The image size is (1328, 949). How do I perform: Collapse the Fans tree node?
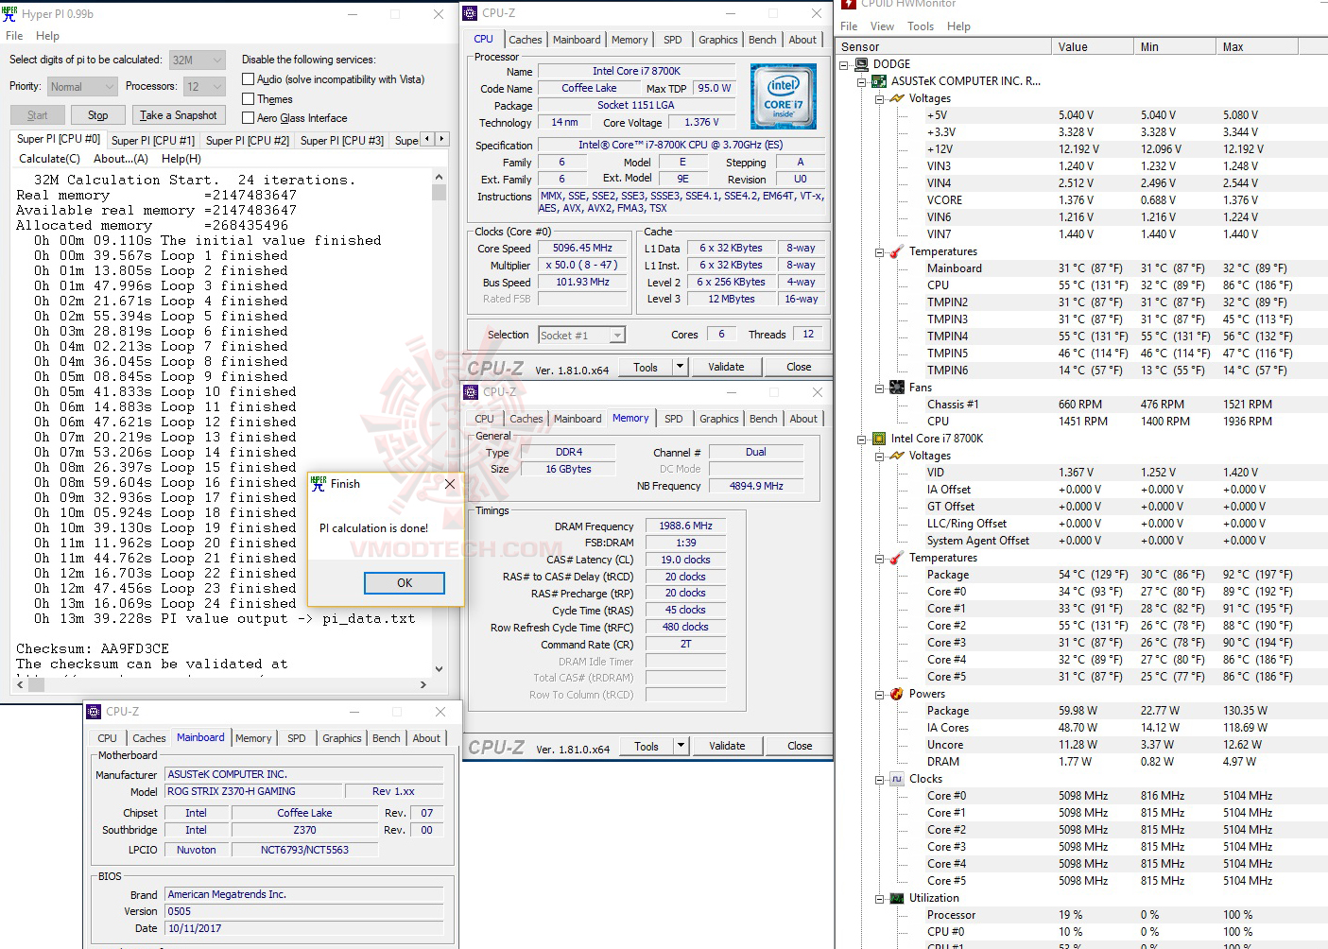(x=880, y=388)
